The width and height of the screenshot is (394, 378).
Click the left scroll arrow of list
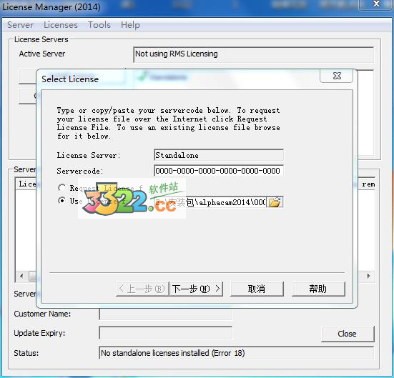pyautogui.click(x=21, y=277)
